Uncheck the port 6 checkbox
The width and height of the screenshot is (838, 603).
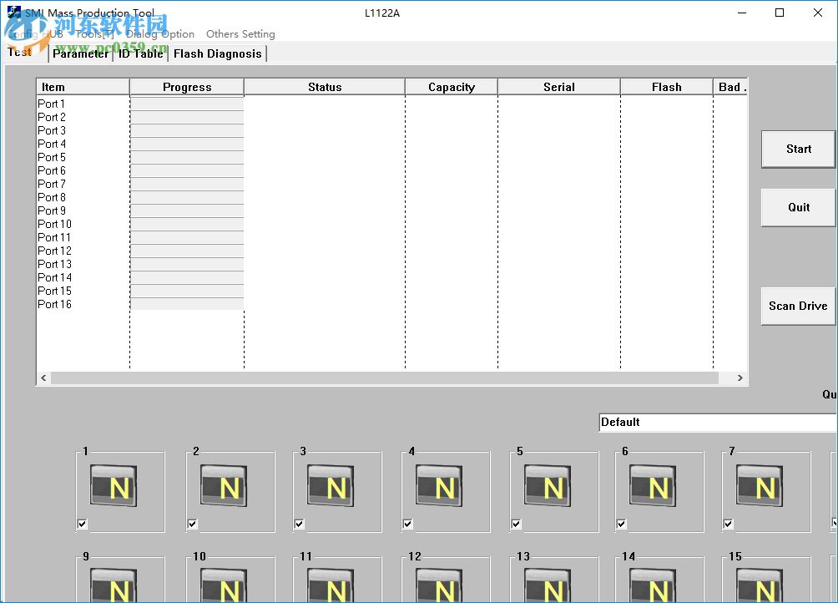click(x=622, y=524)
